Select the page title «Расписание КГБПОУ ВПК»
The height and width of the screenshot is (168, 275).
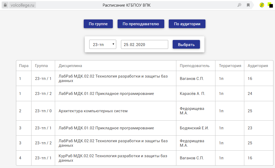126,5
